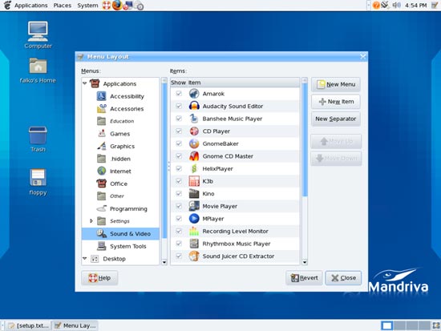This screenshot has height=331, width=441.
Task: Click the orange update notifier tray icon
Action: [x=376, y=6]
